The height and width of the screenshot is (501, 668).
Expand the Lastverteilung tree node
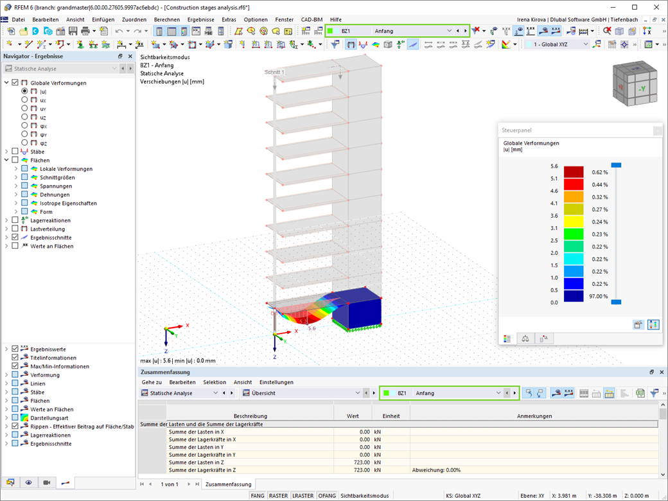[6, 229]
